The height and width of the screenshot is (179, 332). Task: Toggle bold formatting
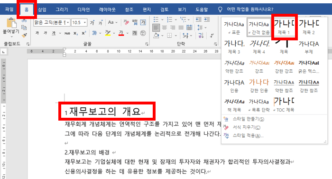[x=37, y=33]
